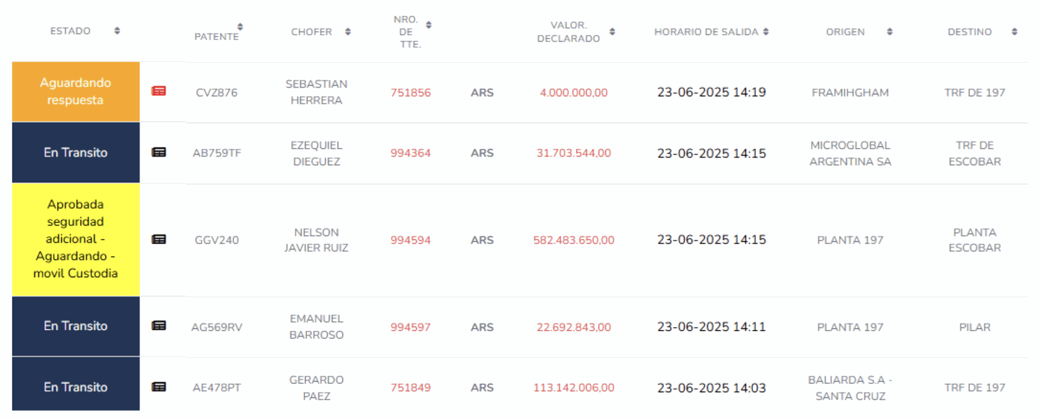
Task: Sort by Patente column arrows
Action: pyautogui.click(x=240, y=27)
